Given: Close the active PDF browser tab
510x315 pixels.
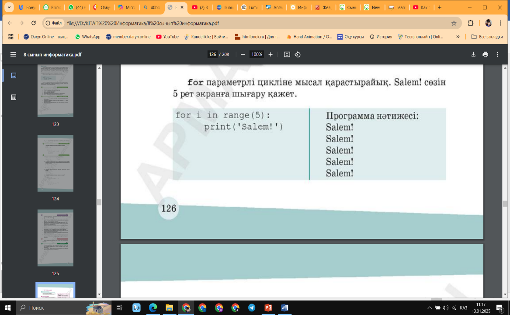Looking at the screenshot, I should point(182,7).
